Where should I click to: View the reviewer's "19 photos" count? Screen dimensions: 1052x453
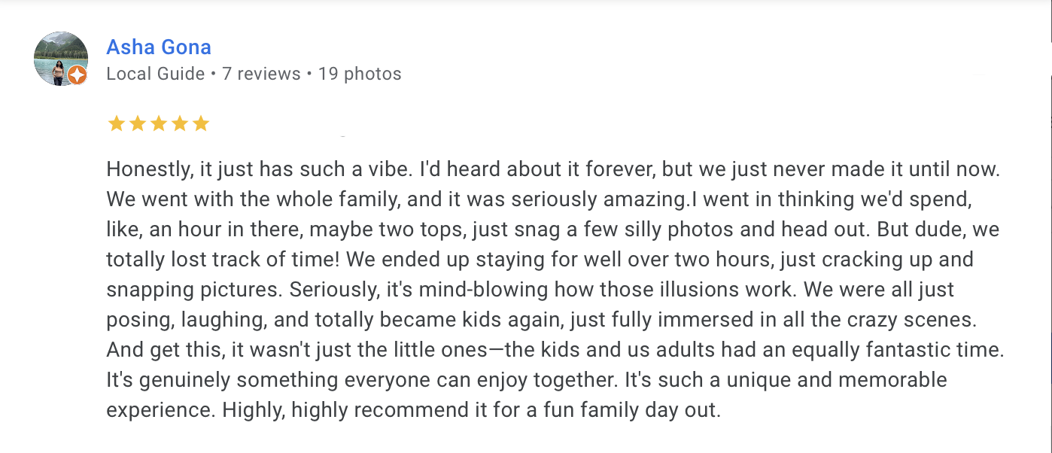360,74
